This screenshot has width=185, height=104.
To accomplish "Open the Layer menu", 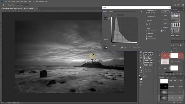I will pyautogui.click(x=17, y=1).
